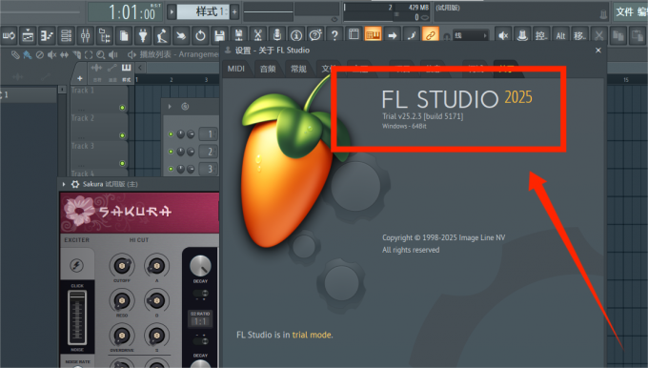Select the playlist delete circle tool

40,54
